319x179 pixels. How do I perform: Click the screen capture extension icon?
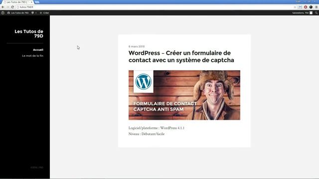pos(300,7)
